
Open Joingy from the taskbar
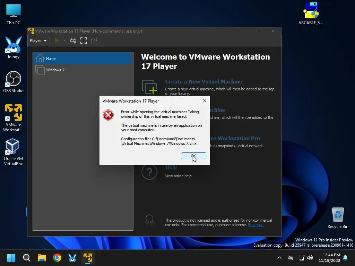pos(72,258)
